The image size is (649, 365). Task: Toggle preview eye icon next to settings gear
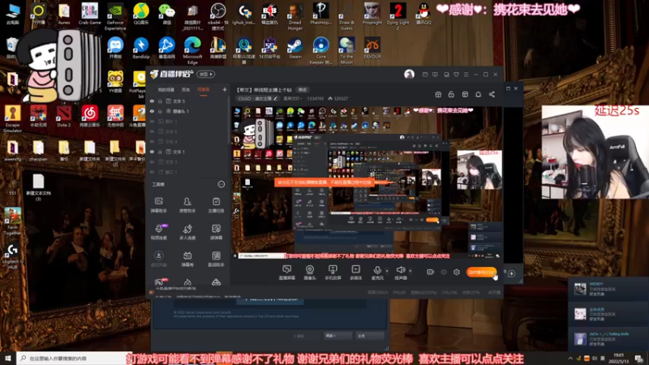444,273
